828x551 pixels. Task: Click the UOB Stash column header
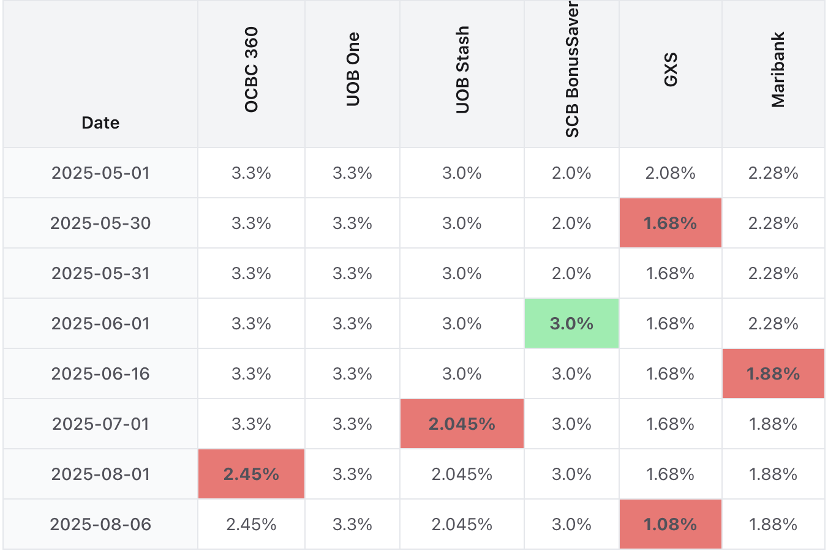462,70
